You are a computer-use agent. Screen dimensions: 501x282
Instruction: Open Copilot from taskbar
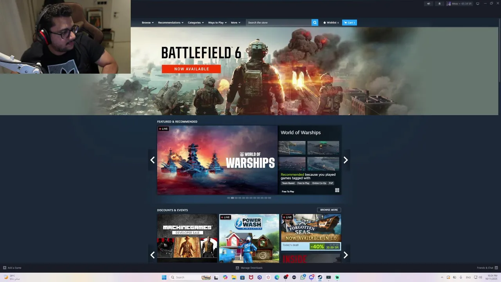(x=225, y=277)
